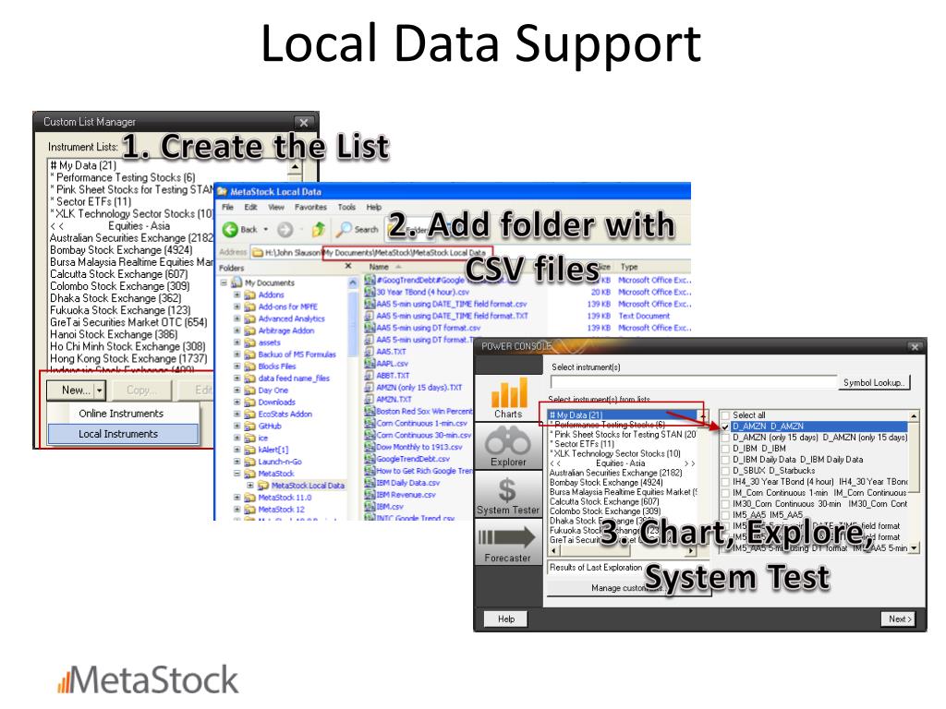Click the scroll-down arrow of instrument checklist

(x=914, y=548)
